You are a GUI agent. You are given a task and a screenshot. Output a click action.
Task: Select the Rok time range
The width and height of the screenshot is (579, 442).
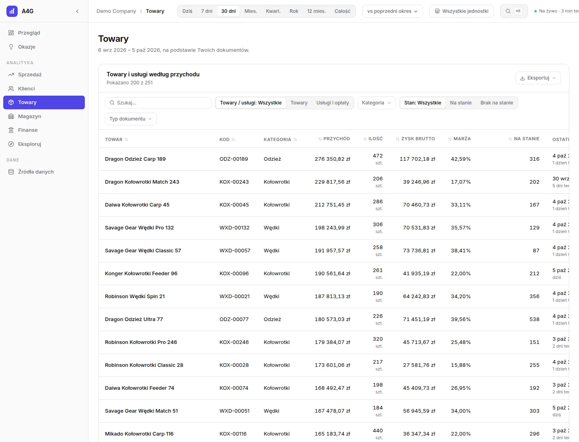click(294, 11)
